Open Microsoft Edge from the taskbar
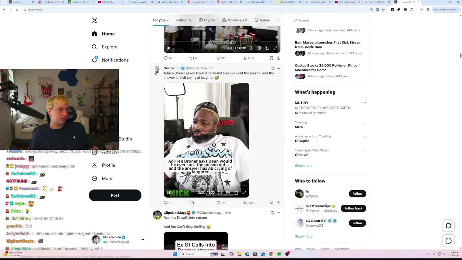462x260 pixels. click(x=247, y=254)
